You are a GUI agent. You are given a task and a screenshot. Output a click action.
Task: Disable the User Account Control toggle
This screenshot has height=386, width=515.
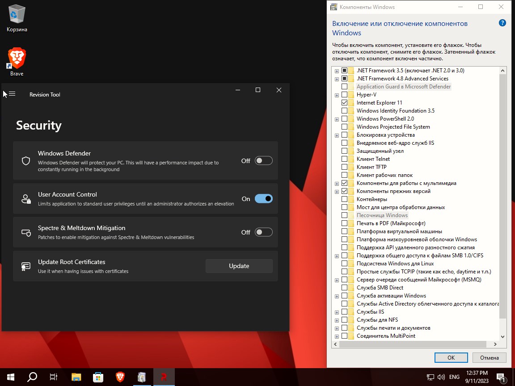263,198
